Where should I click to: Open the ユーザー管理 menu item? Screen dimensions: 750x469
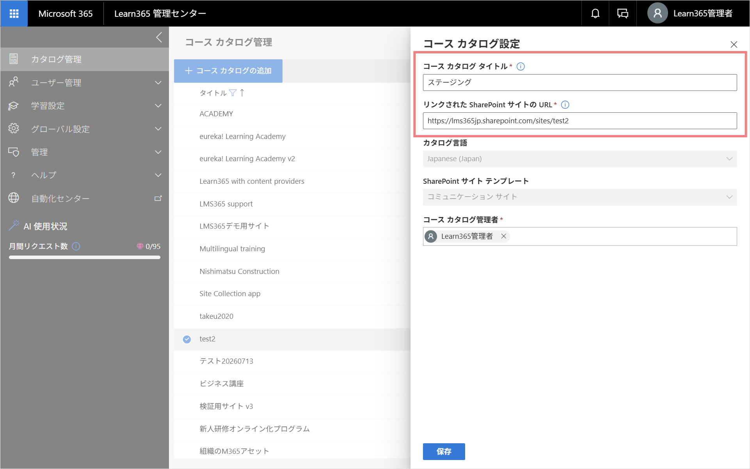click(85, 83)
